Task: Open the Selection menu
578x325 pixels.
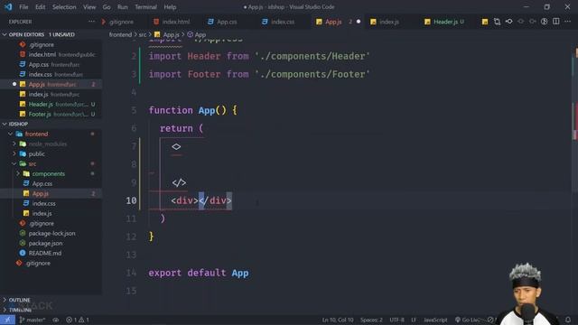Action: (64, 7)
